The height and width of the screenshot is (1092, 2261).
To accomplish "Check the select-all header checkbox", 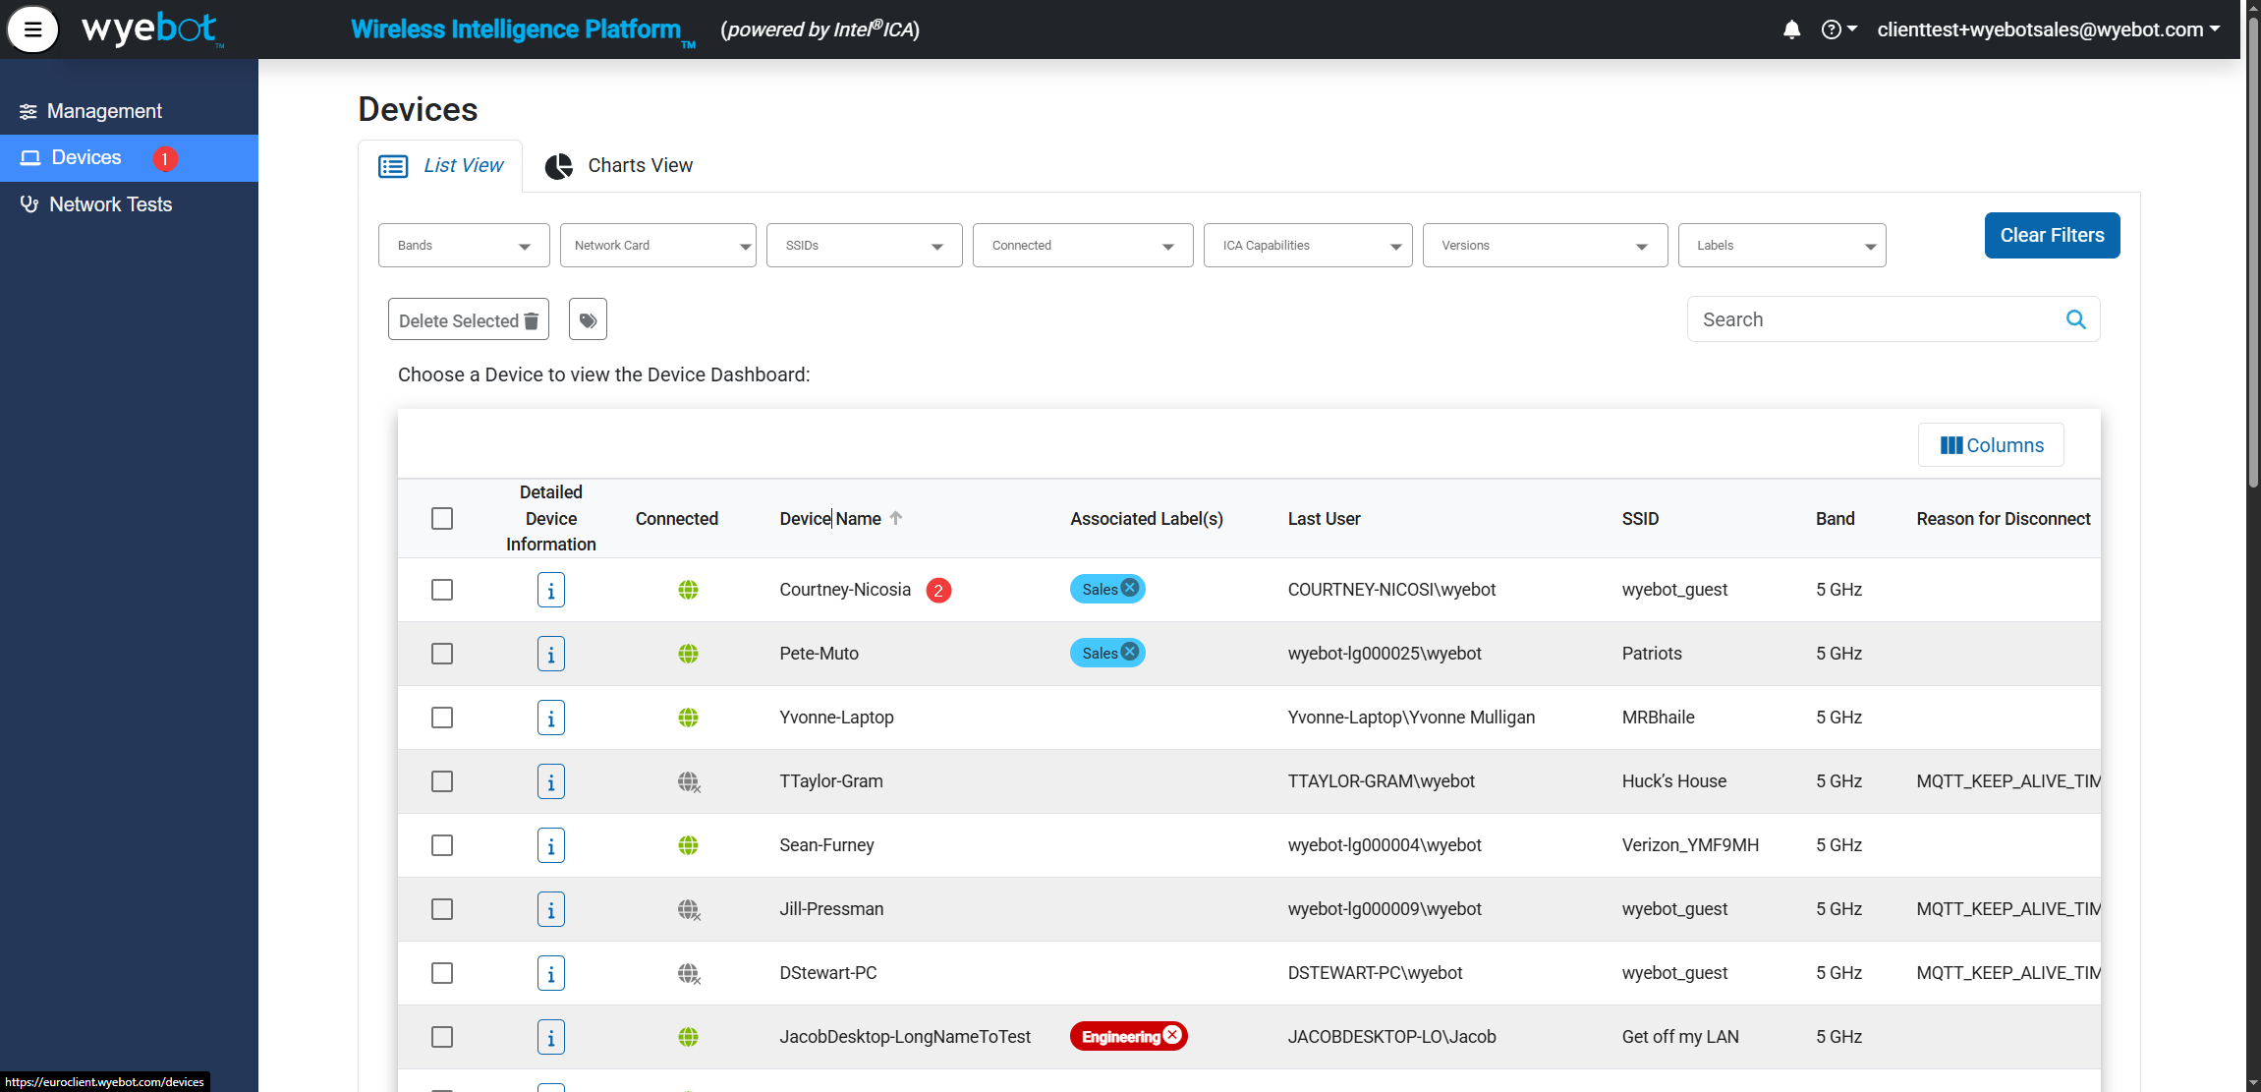I will click(442, 518).
